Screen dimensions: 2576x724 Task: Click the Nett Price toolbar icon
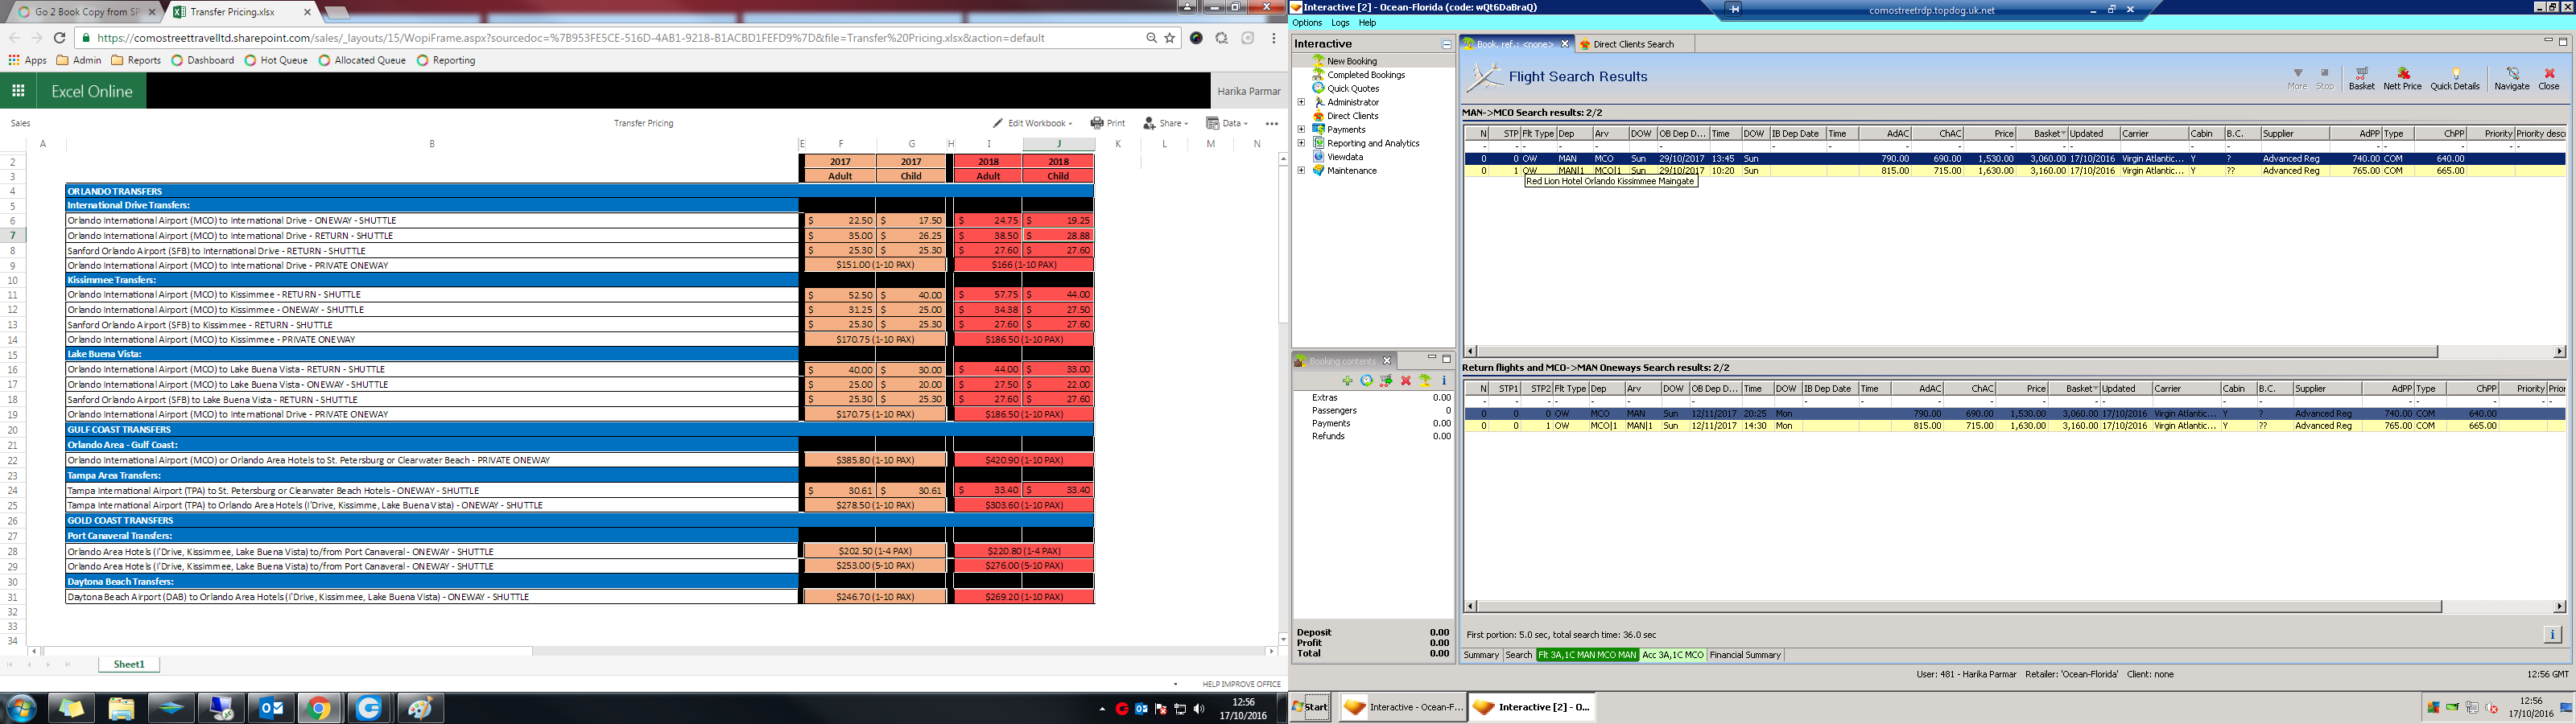click(2402, 78)
